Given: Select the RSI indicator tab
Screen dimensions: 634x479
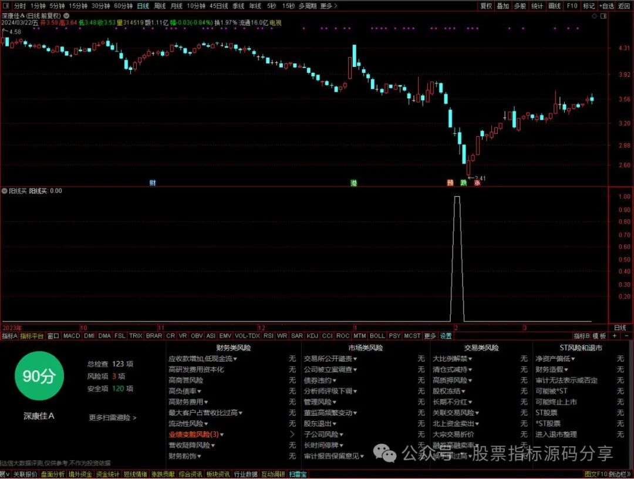Looking at the screenshot, I should (268, 336).
